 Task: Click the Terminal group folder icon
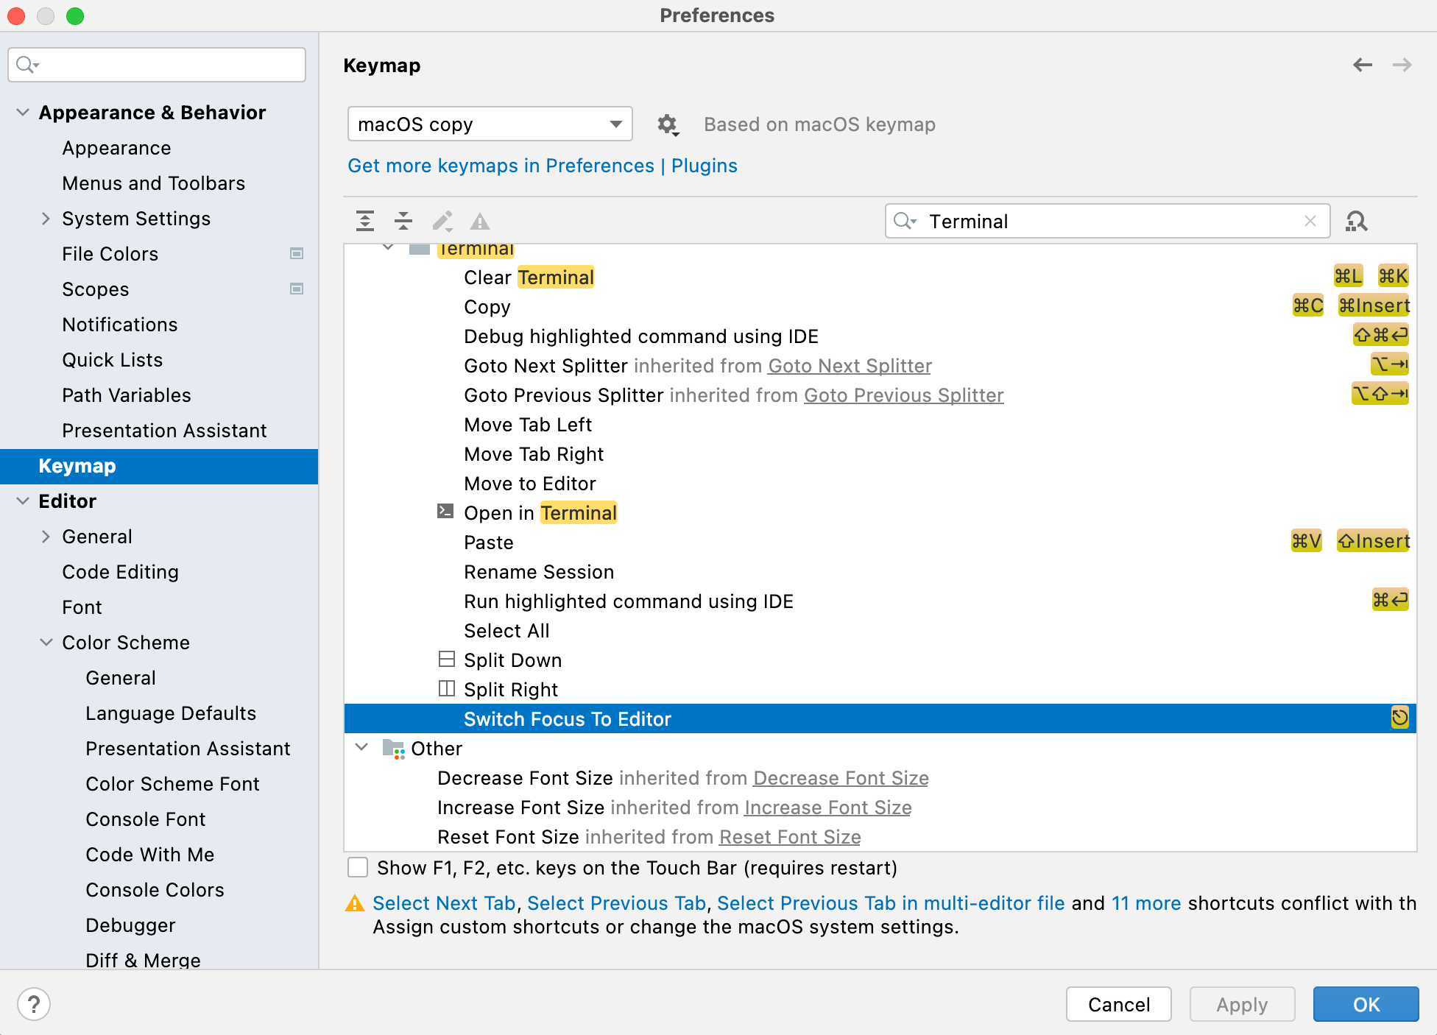[x=420, y=248]
